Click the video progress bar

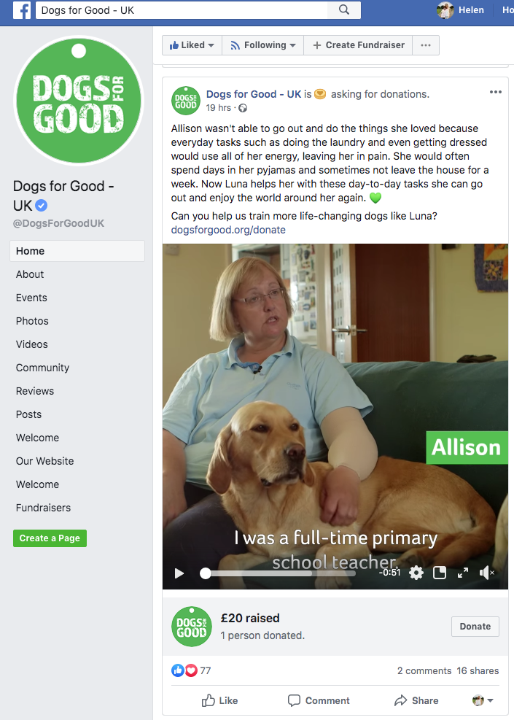click(x=280, y=573)
